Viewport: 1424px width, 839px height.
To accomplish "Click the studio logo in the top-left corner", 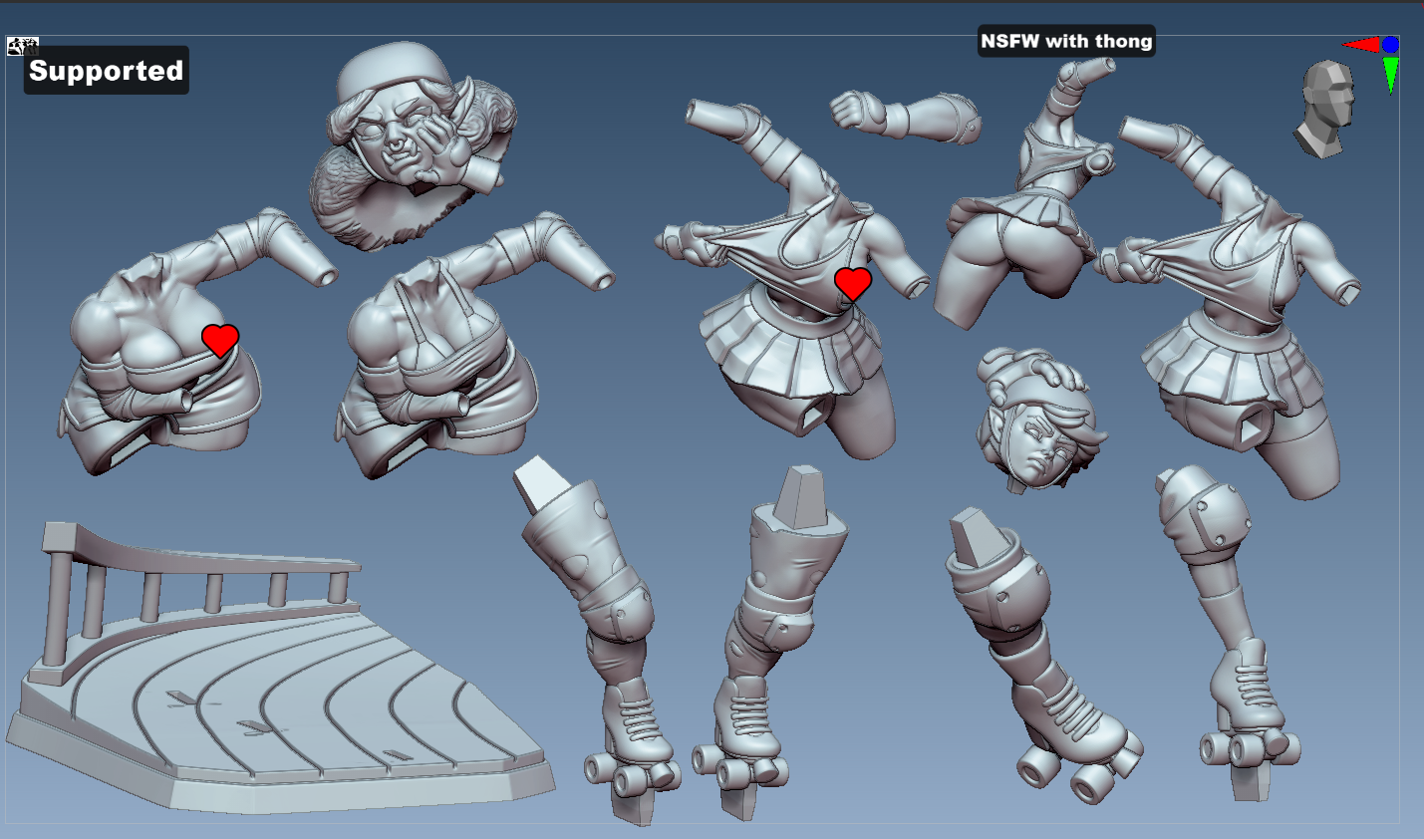I will (14, 46).
